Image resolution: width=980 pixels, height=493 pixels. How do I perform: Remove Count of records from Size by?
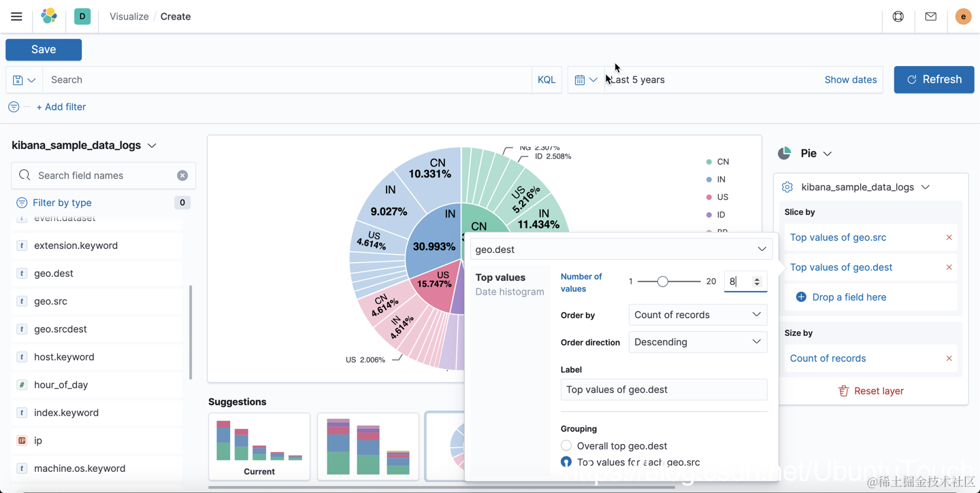pos(949,358)
